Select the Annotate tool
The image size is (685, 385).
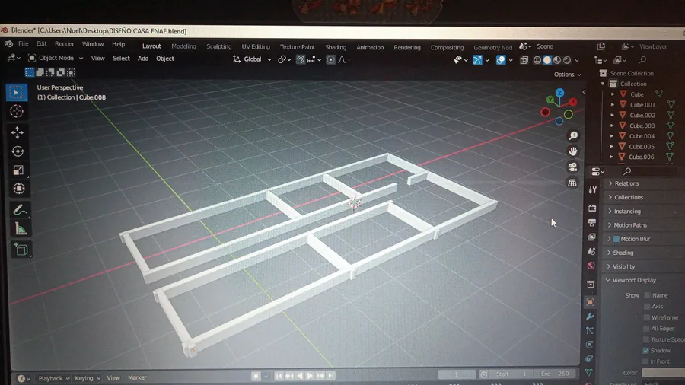(20, 210)
